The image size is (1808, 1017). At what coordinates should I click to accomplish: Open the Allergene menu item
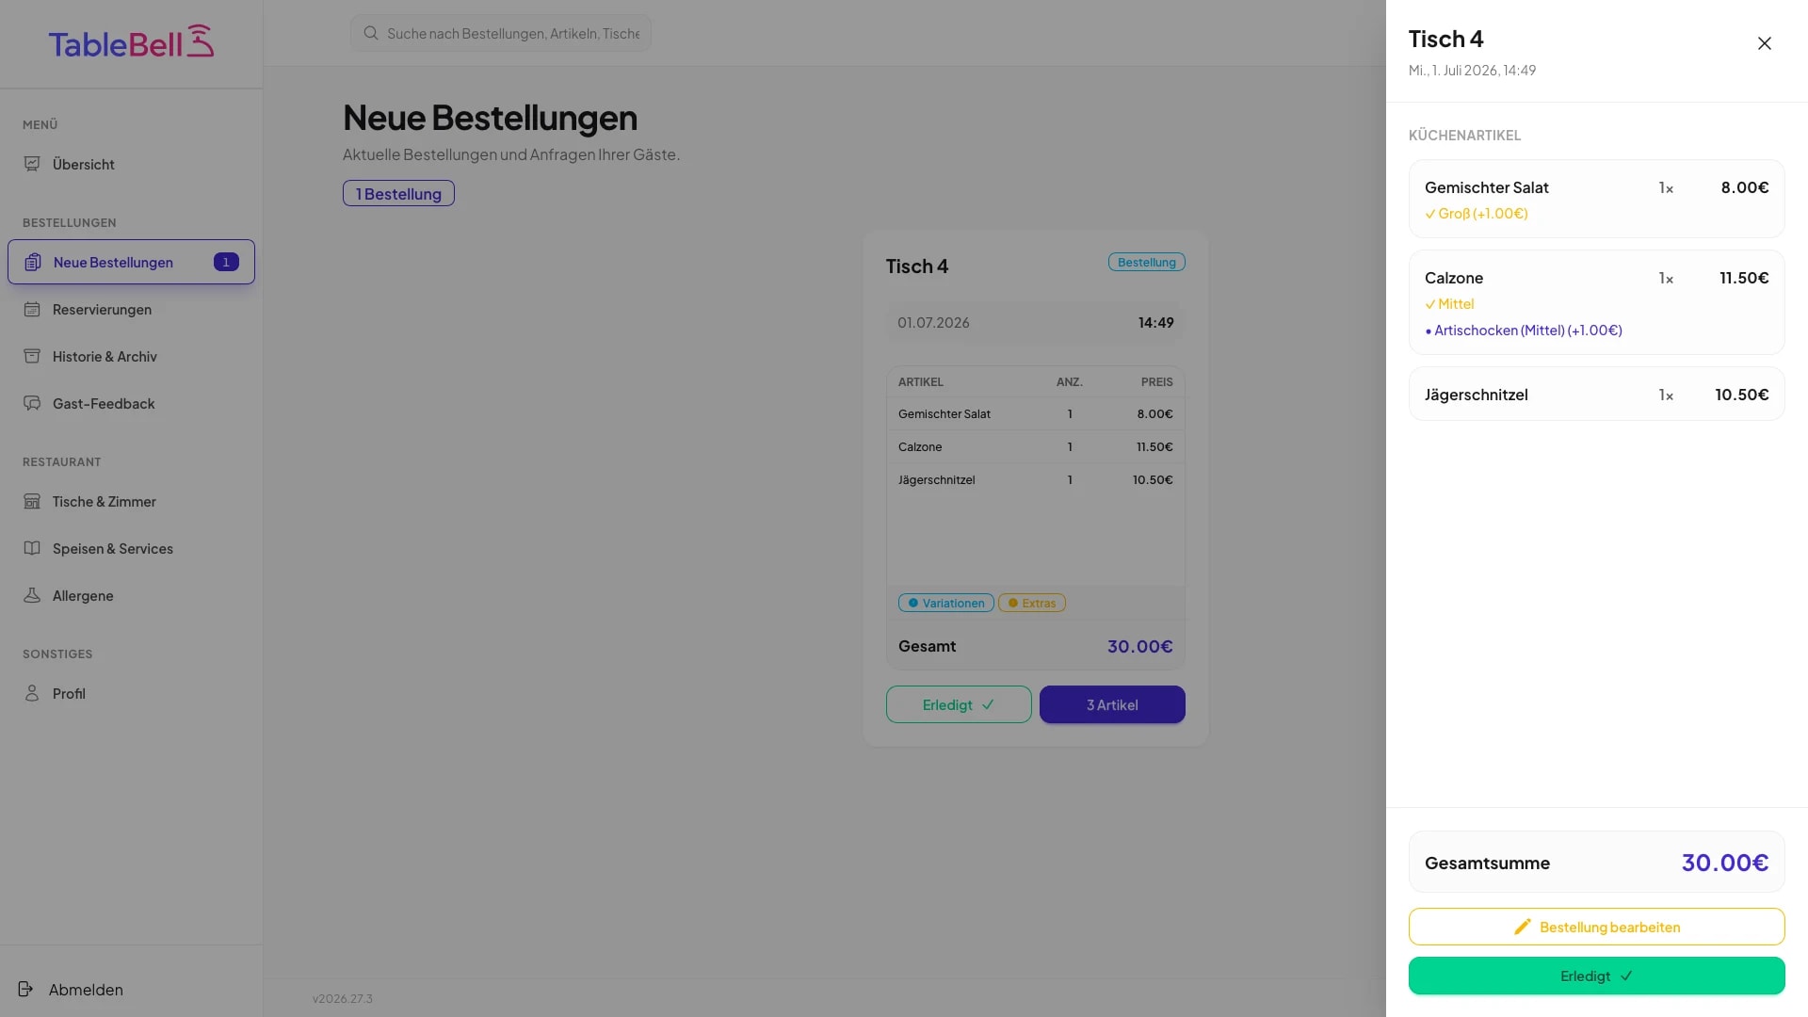(x=131, y=595)
